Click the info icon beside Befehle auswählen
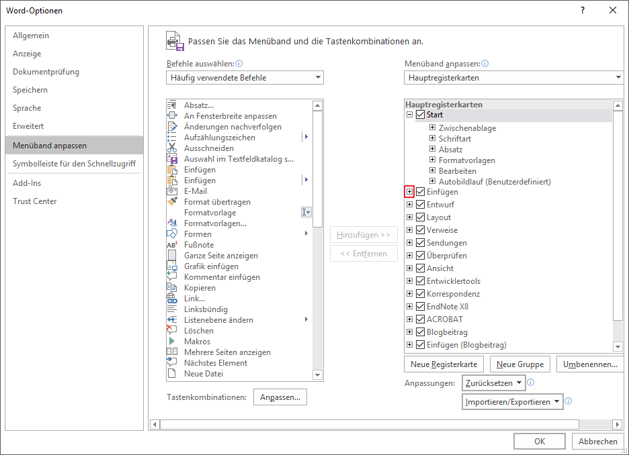This screenshot has height=455, width=629. click(239, 64)
